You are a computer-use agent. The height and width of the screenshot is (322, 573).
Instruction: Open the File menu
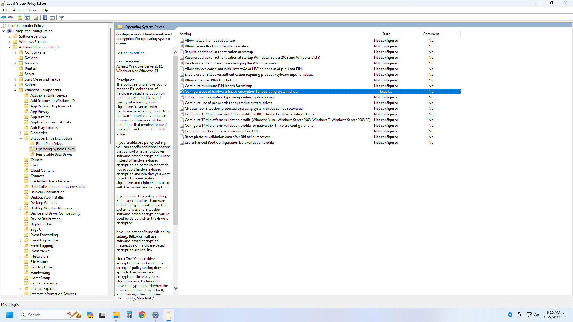point(6,10)
